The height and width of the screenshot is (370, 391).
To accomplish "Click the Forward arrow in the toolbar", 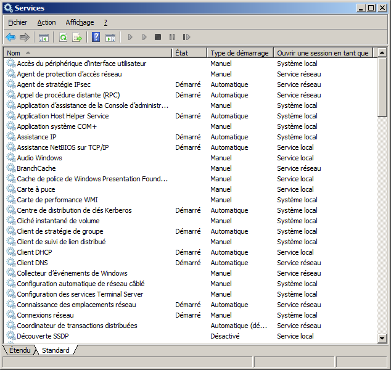I will 25,38.
